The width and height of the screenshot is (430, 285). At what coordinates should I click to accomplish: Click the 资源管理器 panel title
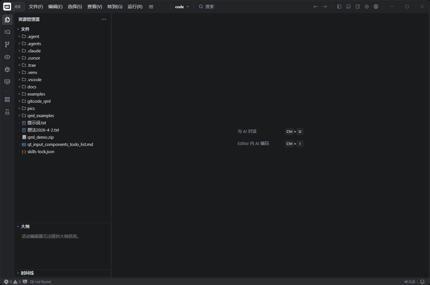point(29,19)
